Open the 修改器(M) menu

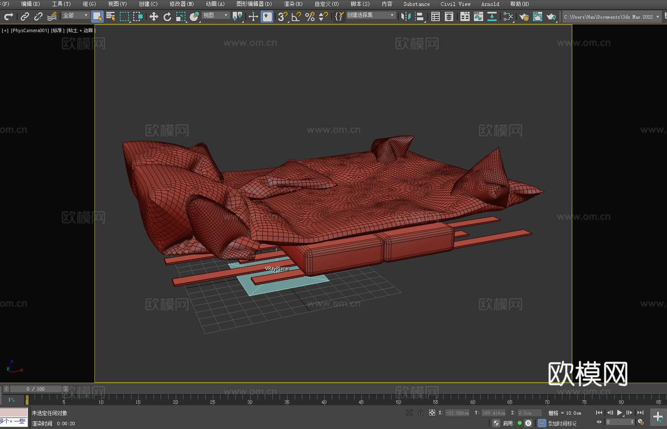click(182, 4)
